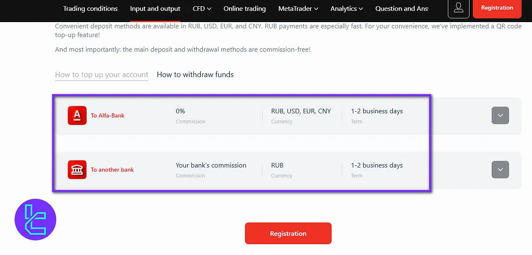Open Question and Answer menu item

click(x=402, y=8)
